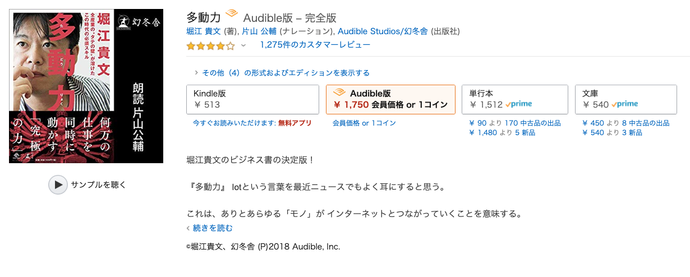Expand description with 続きを読む

coord(213,228)
